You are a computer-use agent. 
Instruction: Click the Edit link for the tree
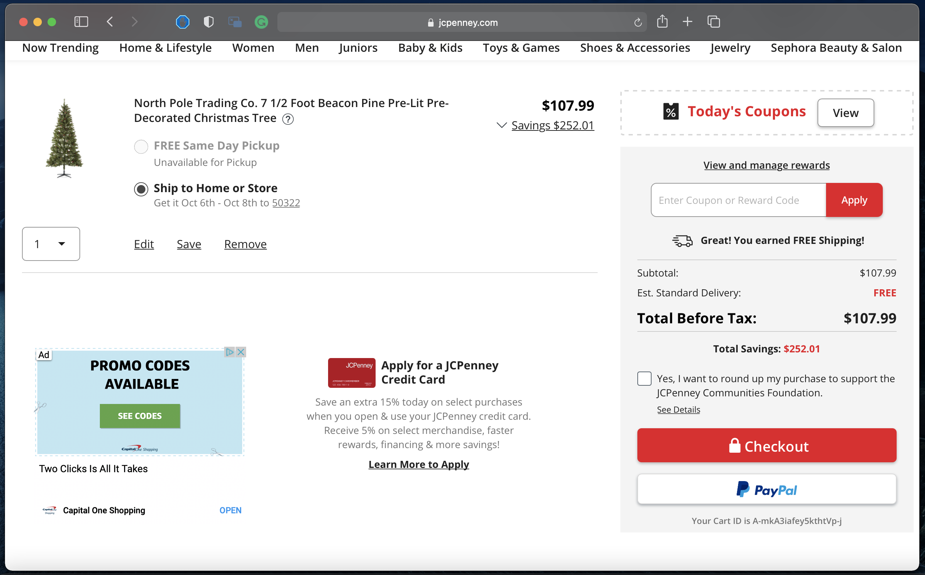coord(144,244)
